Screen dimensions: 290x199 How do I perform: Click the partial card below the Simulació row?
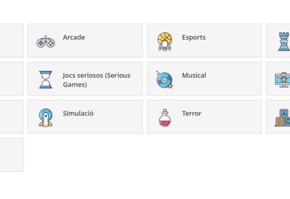(x=11, y=154)
